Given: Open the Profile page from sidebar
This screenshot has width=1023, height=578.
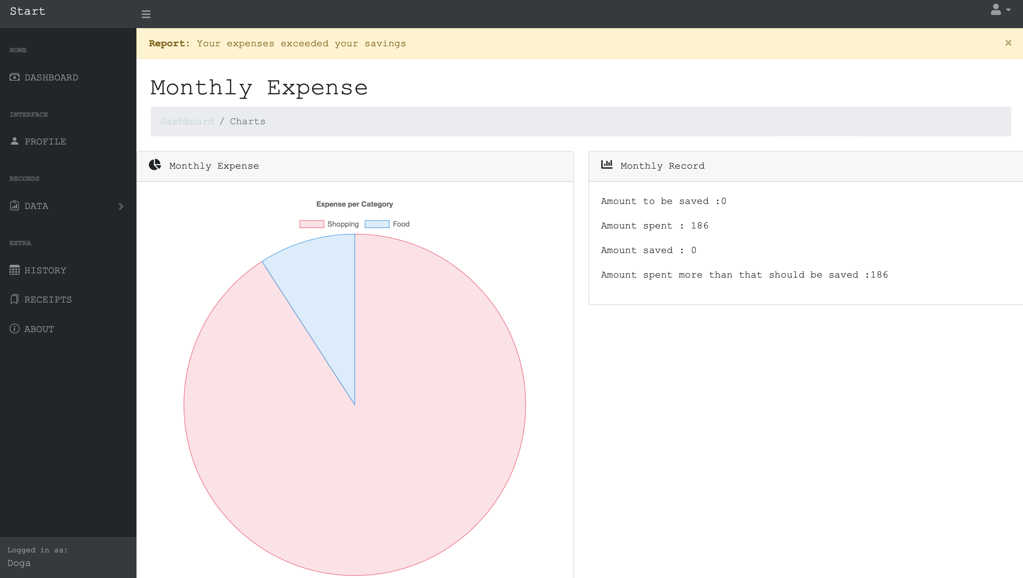Looking at the screenshot, I should pos(45,142).
